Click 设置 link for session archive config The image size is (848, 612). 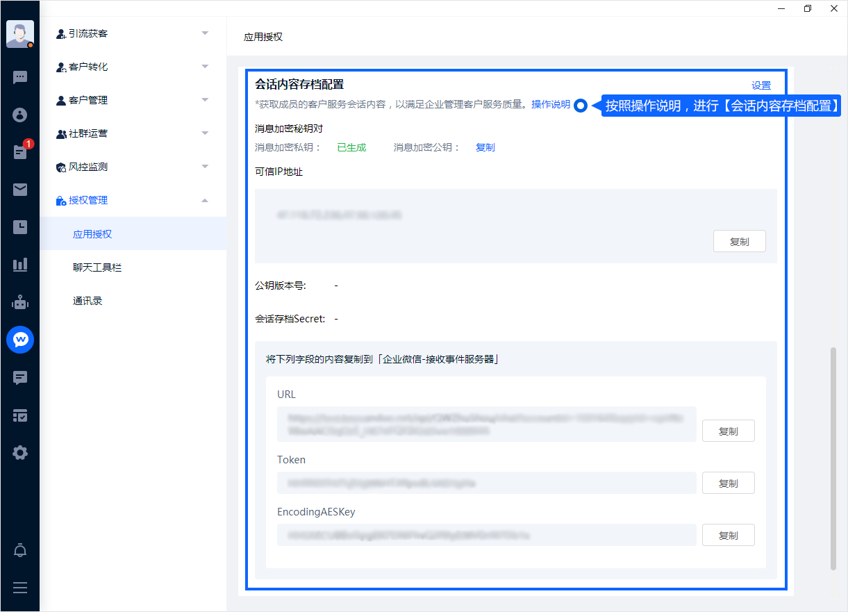click(761, 85)
